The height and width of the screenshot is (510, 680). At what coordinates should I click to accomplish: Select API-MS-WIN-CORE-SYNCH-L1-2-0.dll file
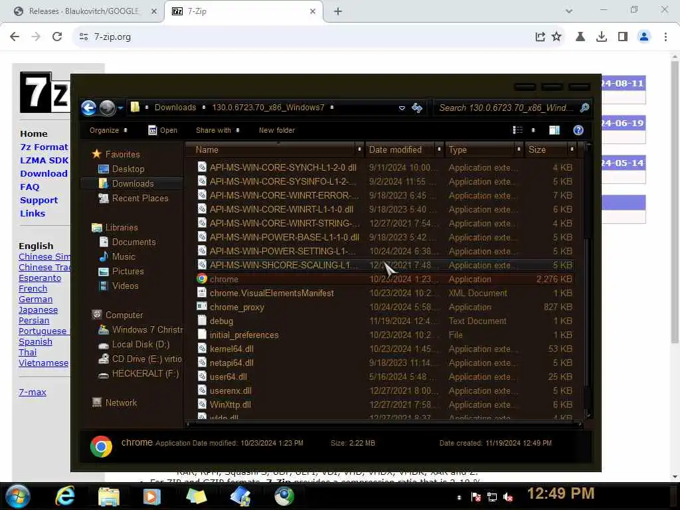coord(384,167)
